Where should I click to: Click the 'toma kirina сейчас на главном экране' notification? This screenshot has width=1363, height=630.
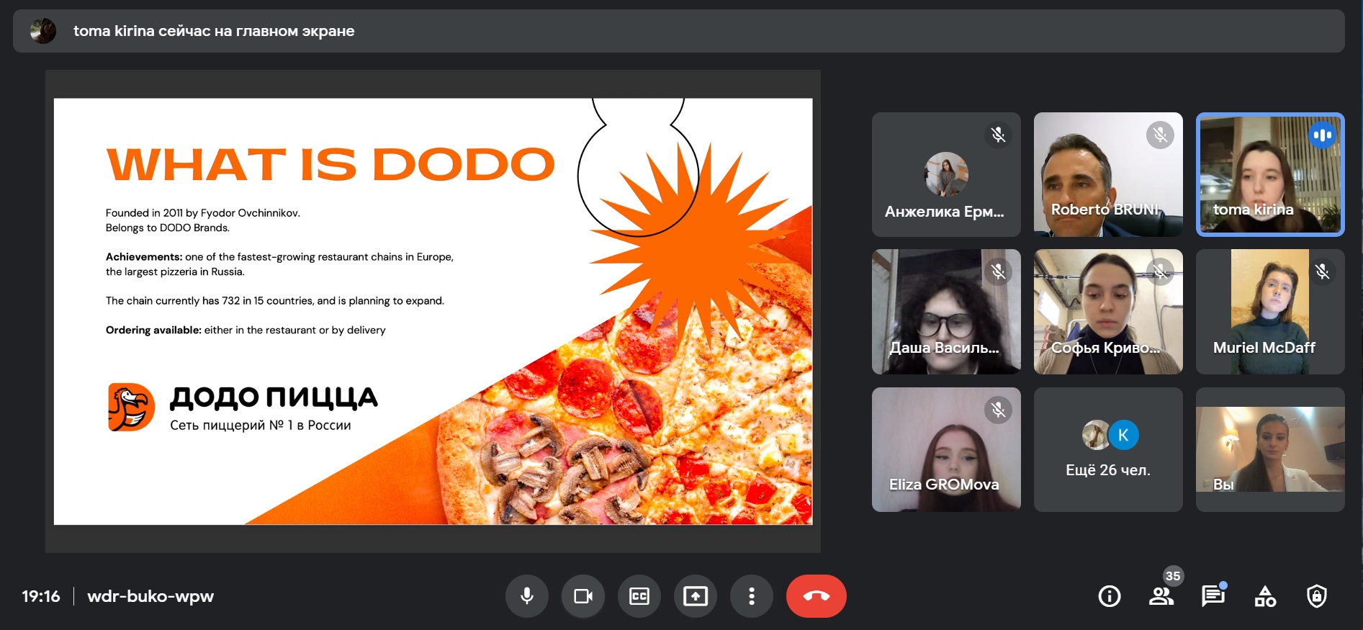point(678,31)
